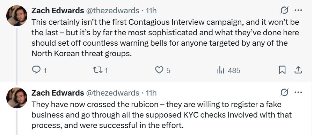Repost the first Zach Edwards tweet
Image resolution: width=314 pixels, height=135 pixels.
point(101,70)
